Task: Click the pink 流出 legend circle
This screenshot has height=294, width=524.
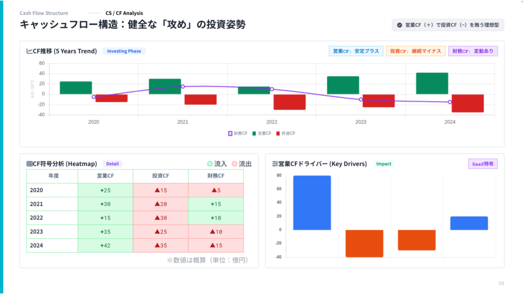Action: click(235, 164)
